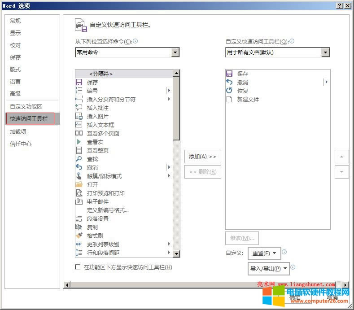Select the Insert Picture (插入图片) command icon

[x=79, y=117]
